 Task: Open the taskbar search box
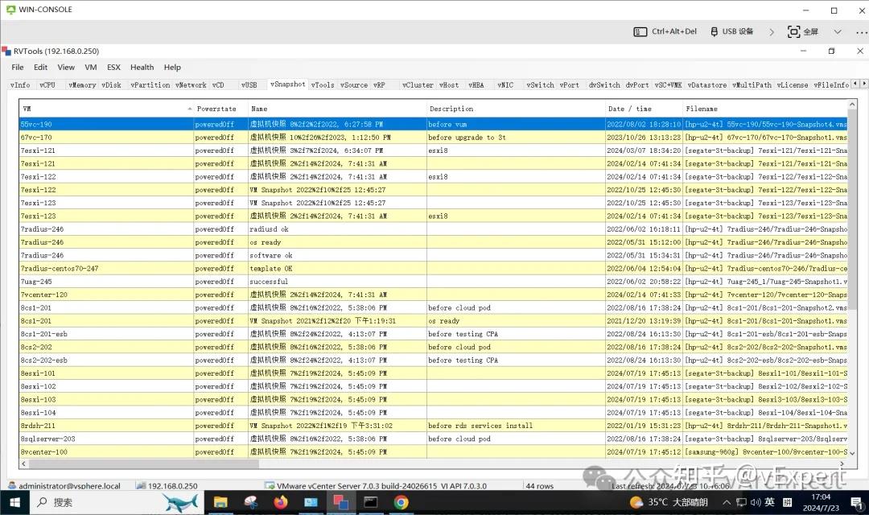click(55, 502)
